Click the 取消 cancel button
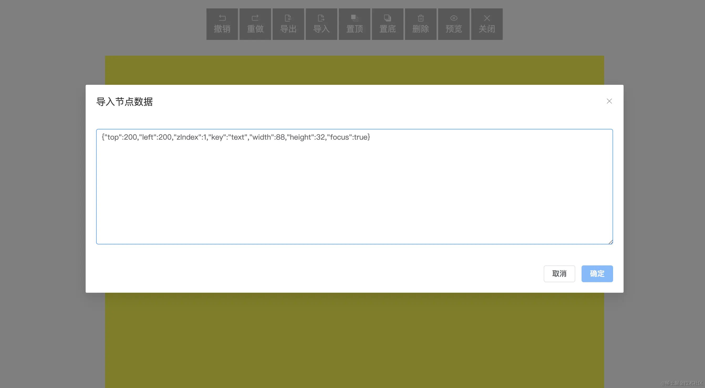The width and height of the screenshot is (705, 388). coord(559,274)
